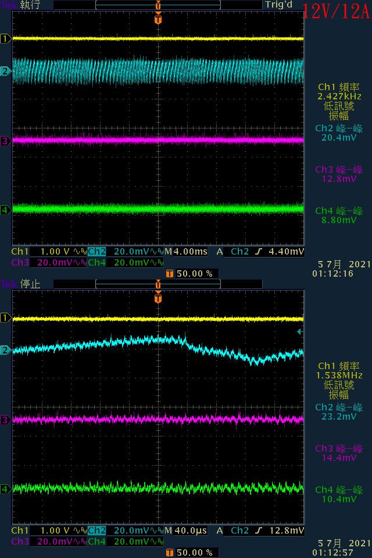The height and width of the screenshot is (558, 372).
Task: Click trigger level readout 4.40mV
Action: pos(286,252)
